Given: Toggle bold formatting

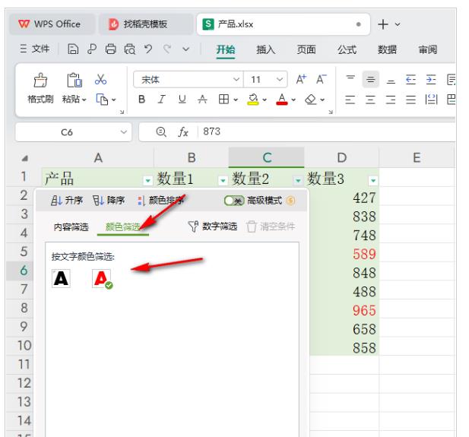Looking at the screenshot, I should click(142, 100).
